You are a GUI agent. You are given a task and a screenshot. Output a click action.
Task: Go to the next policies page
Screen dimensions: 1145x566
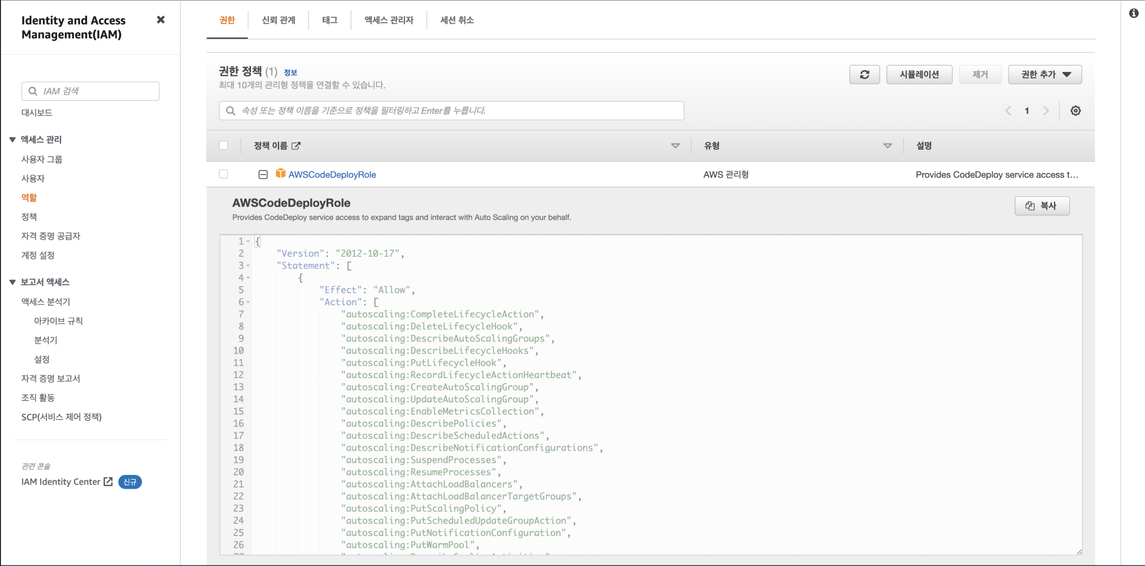pos(1046,111)
